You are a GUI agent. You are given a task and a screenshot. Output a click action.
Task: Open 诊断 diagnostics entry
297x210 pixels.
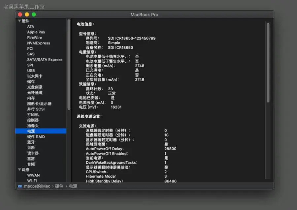pos(31,147)
